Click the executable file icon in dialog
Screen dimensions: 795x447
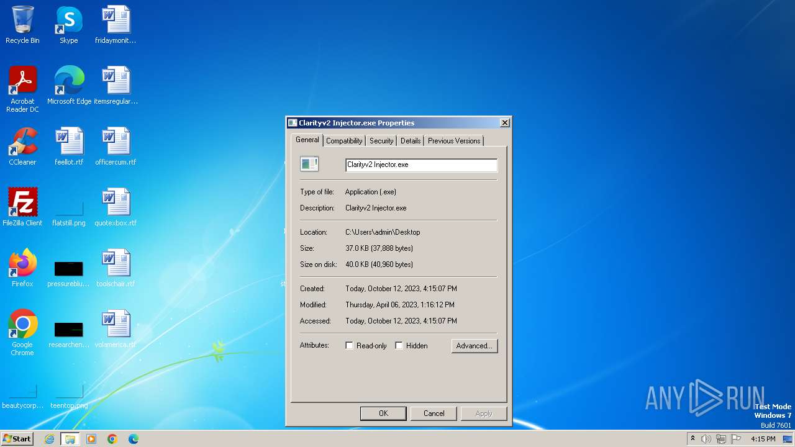point(309,164)
